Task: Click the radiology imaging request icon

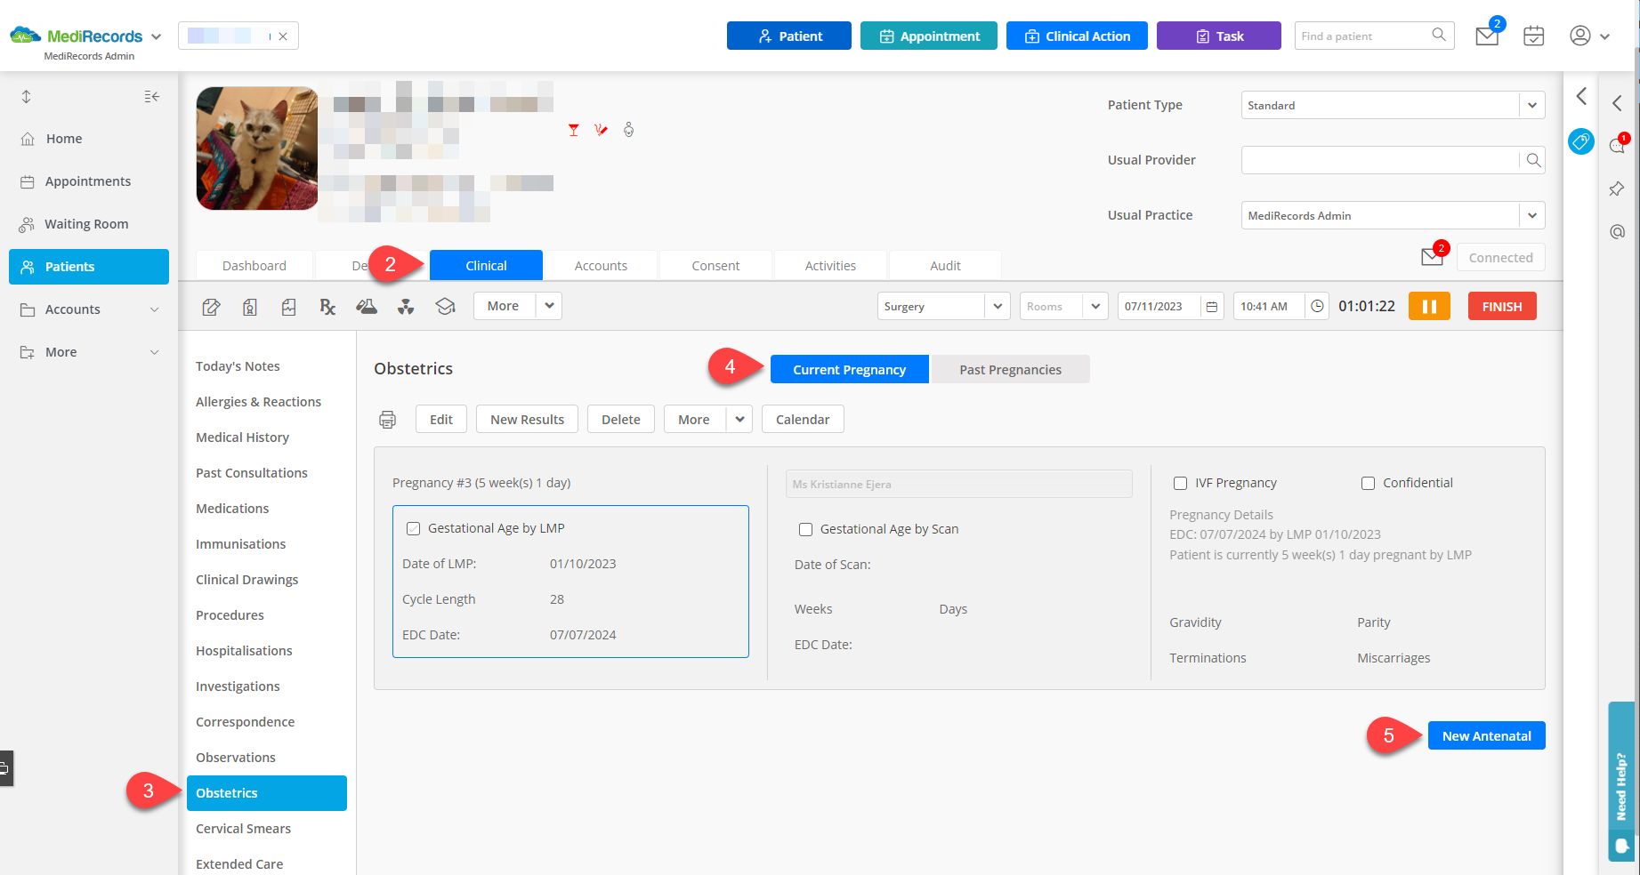Action: [x=406, y=307]
